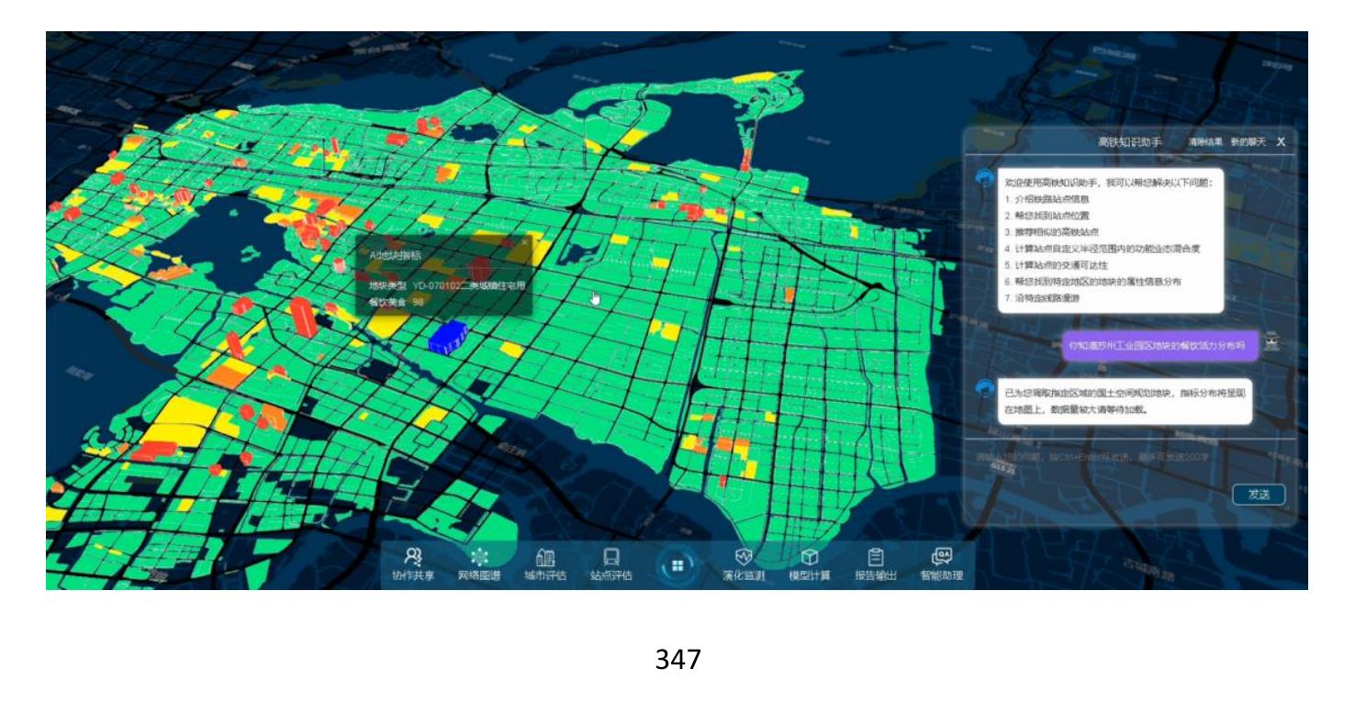Open the 协作共享 collaboration icon
1355x702 pixels.
pos(413,564)
